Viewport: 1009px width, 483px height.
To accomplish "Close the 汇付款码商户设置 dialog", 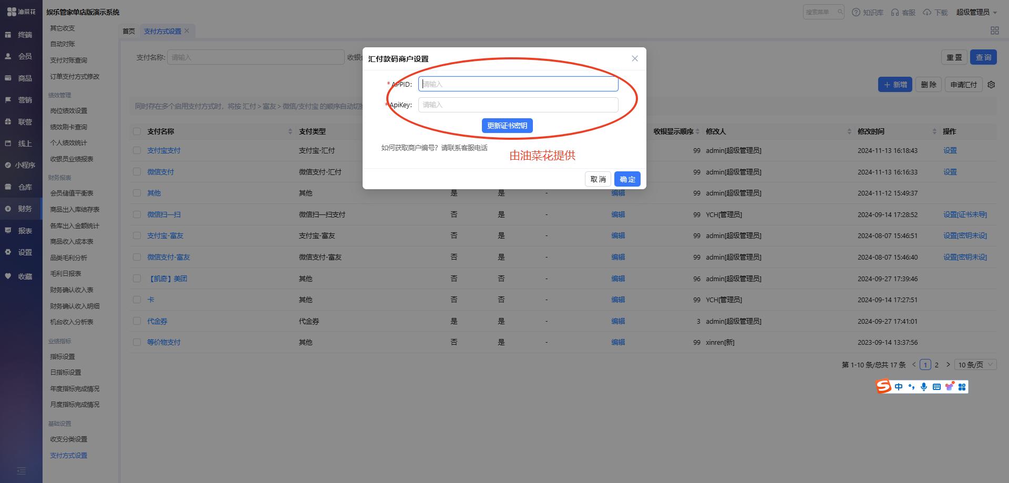I will [x=635, y=58].
